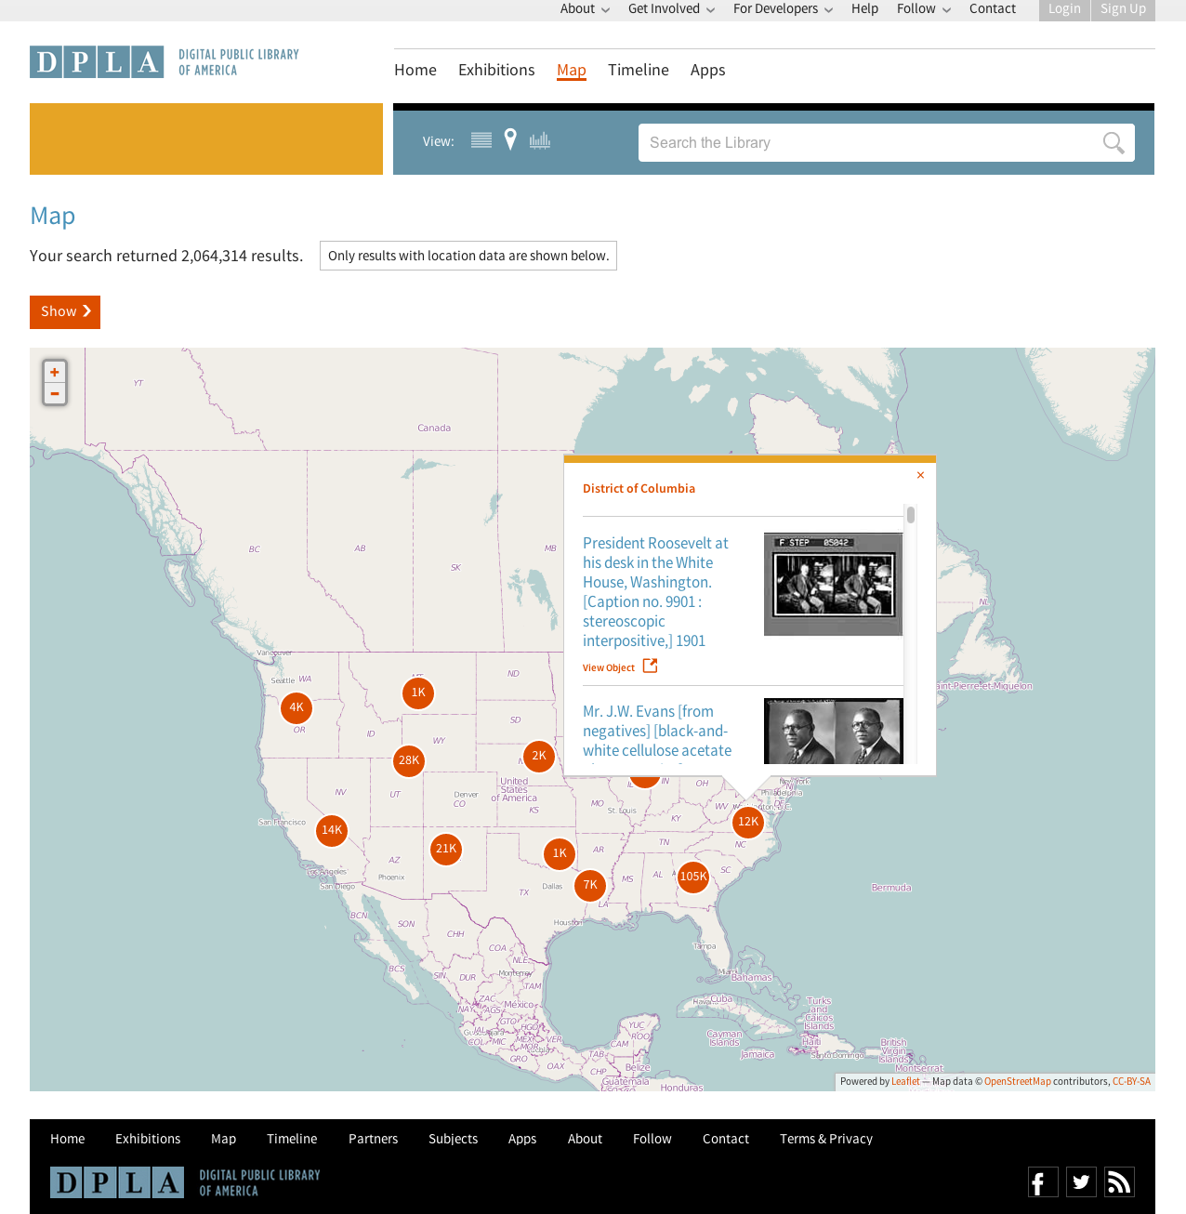
Task: Zoom out on the map
Action: (55, 394)
